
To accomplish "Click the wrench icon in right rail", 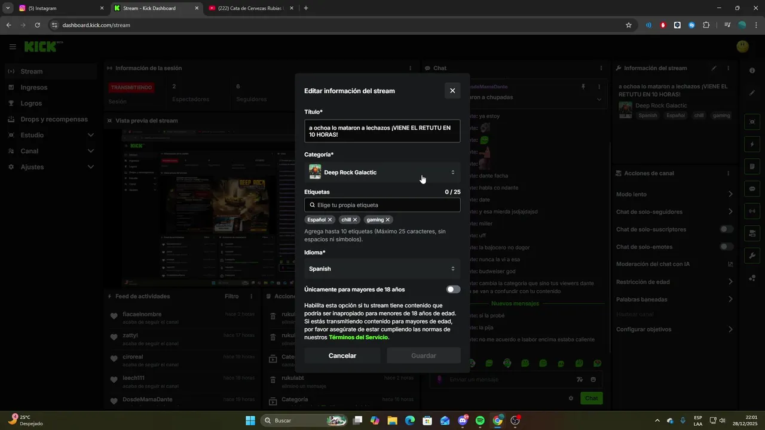I will (752, 256).
